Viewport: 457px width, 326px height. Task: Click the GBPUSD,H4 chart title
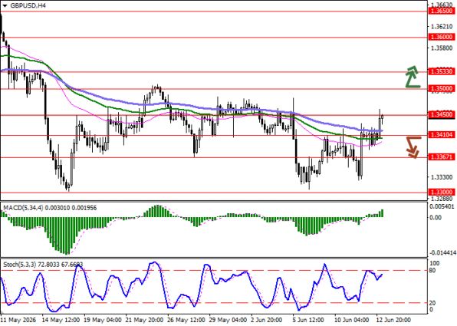pos(28,5)
